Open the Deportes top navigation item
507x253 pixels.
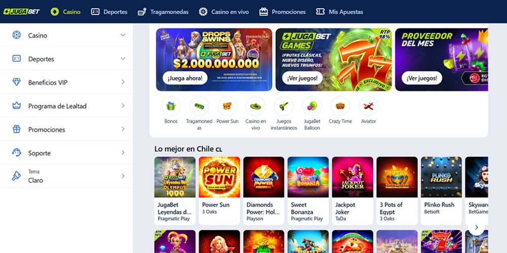(110, 12)
